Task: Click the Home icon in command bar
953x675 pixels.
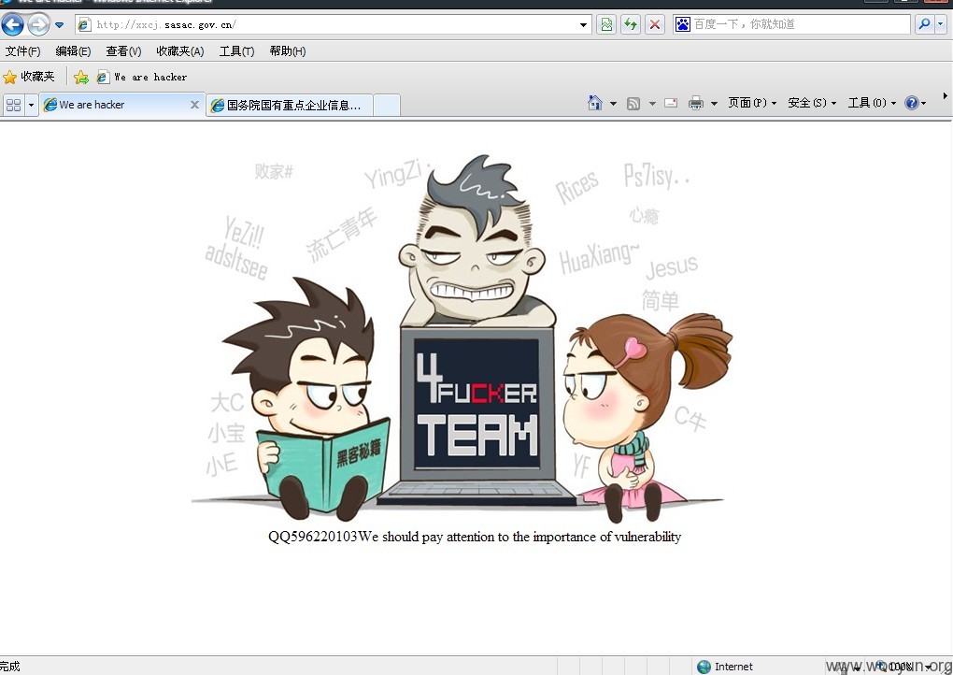Action: (594, 103)
